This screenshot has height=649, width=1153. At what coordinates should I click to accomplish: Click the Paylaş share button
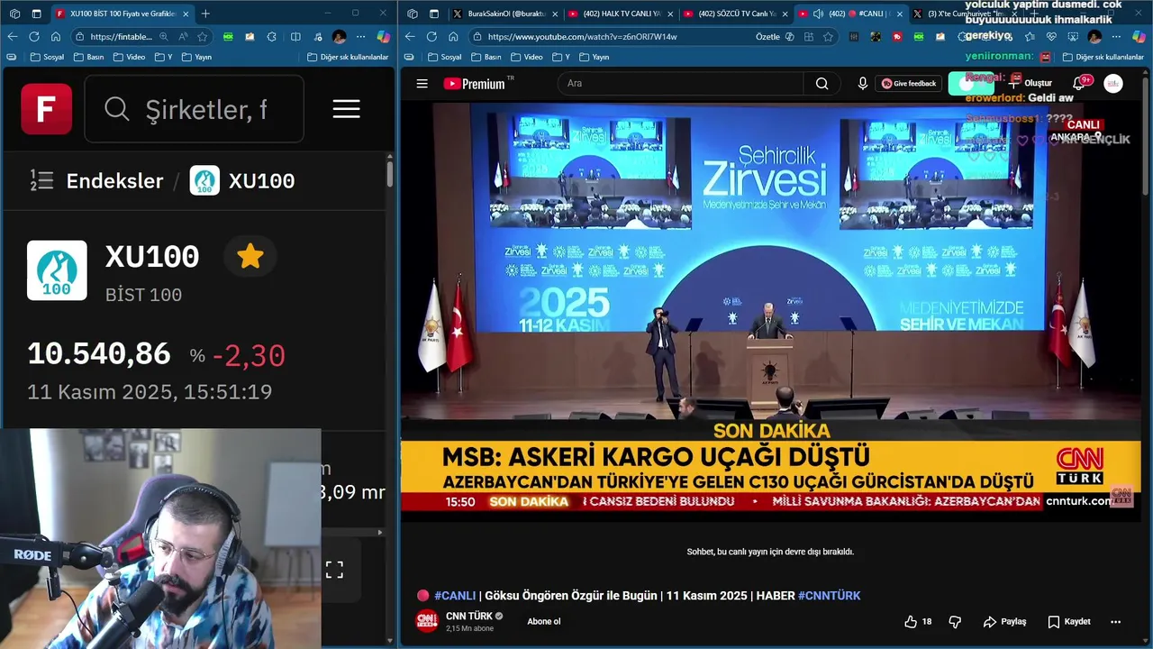1004,621
